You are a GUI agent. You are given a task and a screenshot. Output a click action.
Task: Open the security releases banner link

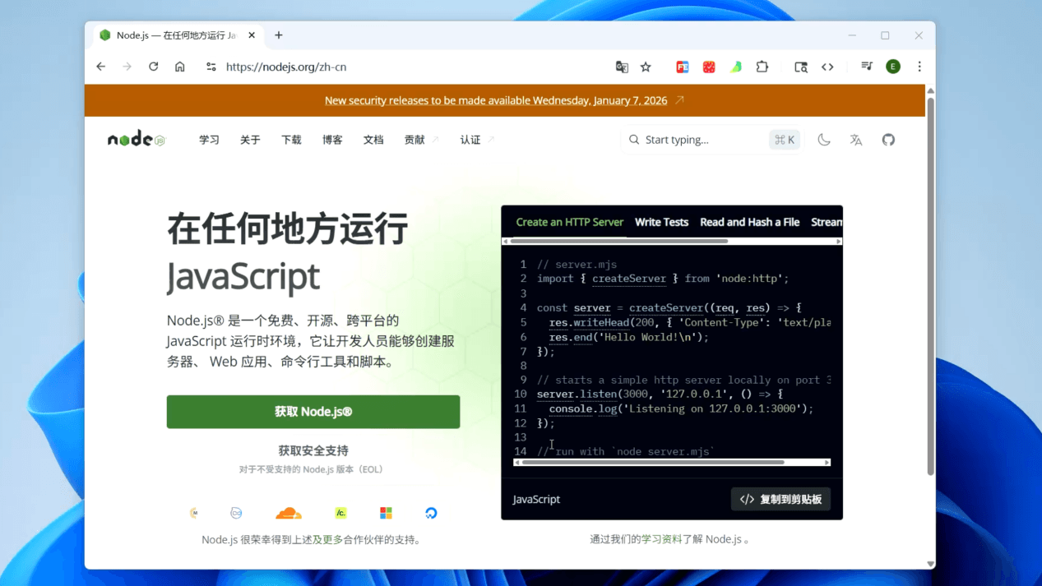(496, 100)
